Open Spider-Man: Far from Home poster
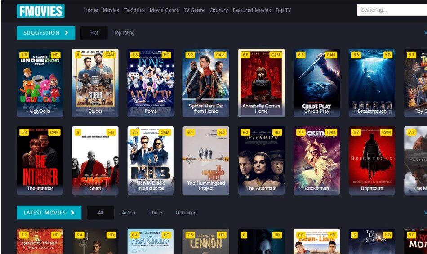The width and height of the screenshot is (427, 254). coord(206,83)
